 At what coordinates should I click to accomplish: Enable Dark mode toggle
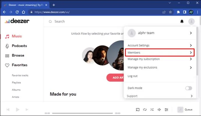pyautogui.click(x=188, y=88)
